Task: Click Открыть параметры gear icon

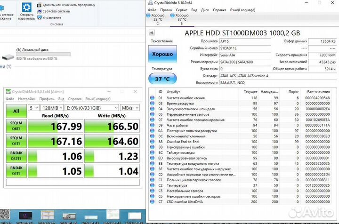Action: point(26,8)
